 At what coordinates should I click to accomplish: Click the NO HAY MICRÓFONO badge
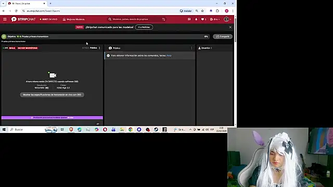click(28, 48)
